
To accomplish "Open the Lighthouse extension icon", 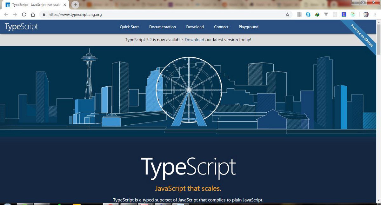I will click(x=344, y=15).
